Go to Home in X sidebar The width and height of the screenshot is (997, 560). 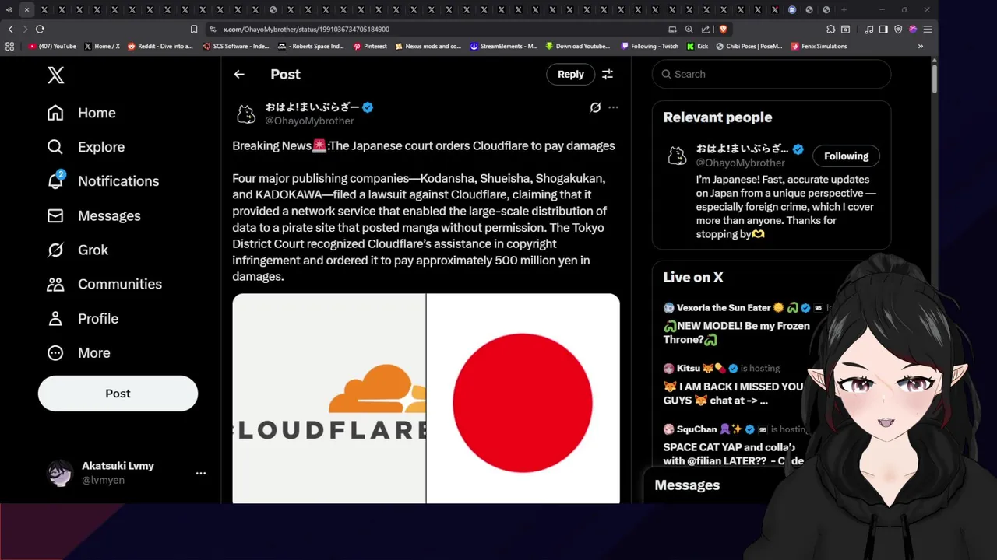click(81, 113)
